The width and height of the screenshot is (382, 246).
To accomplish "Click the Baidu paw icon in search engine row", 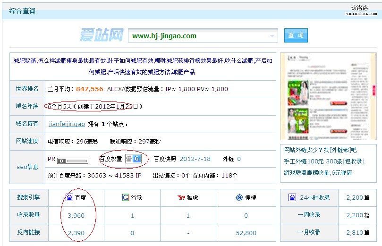I will 69,197.
